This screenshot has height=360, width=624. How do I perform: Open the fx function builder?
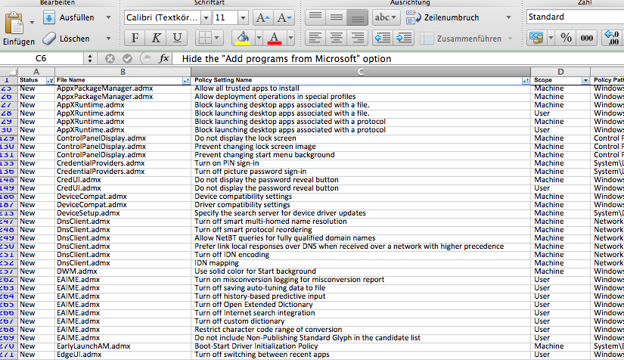163,59
